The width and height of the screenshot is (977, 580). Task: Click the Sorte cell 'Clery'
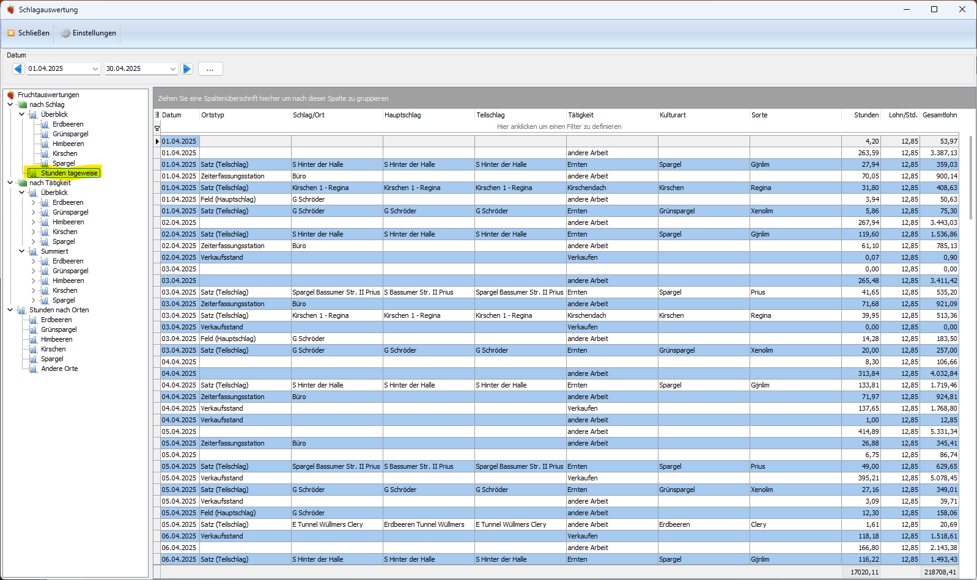click(x=795, y=524)
